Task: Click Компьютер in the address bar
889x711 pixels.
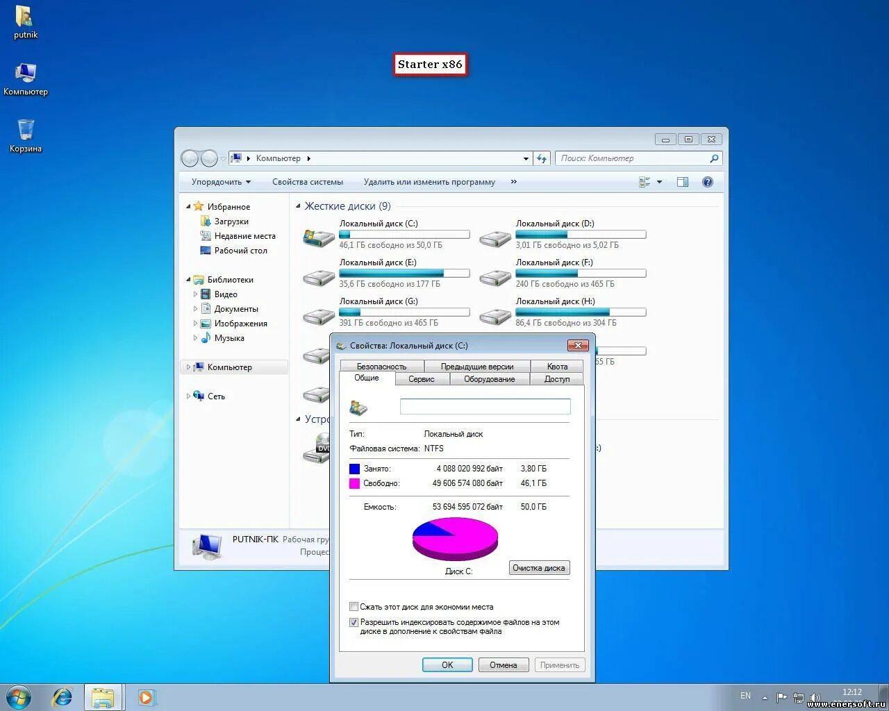Action: (279, 158)
